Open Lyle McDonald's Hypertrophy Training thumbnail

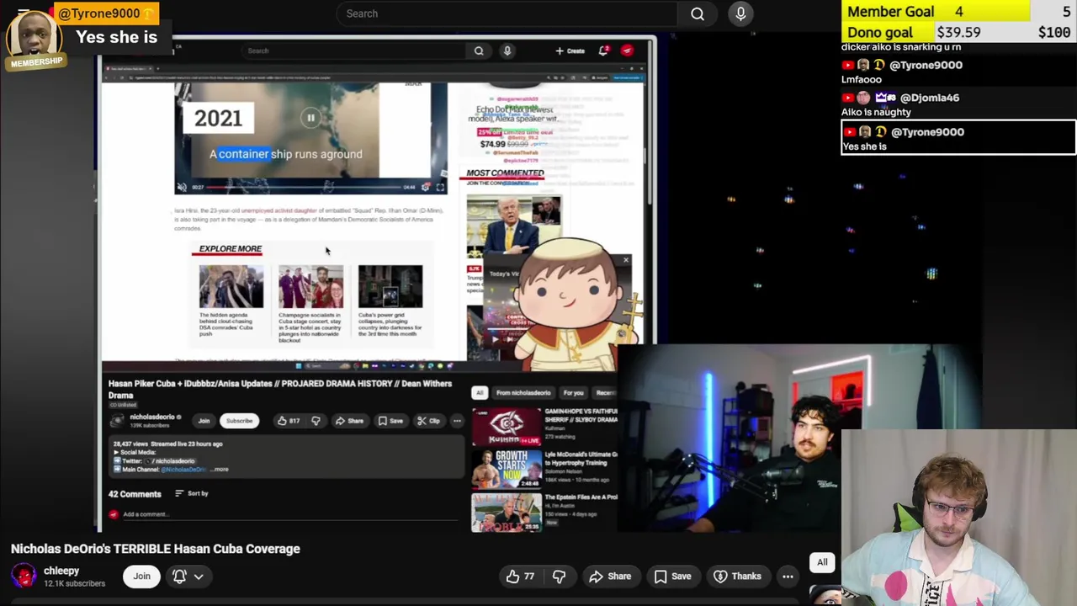507,468
